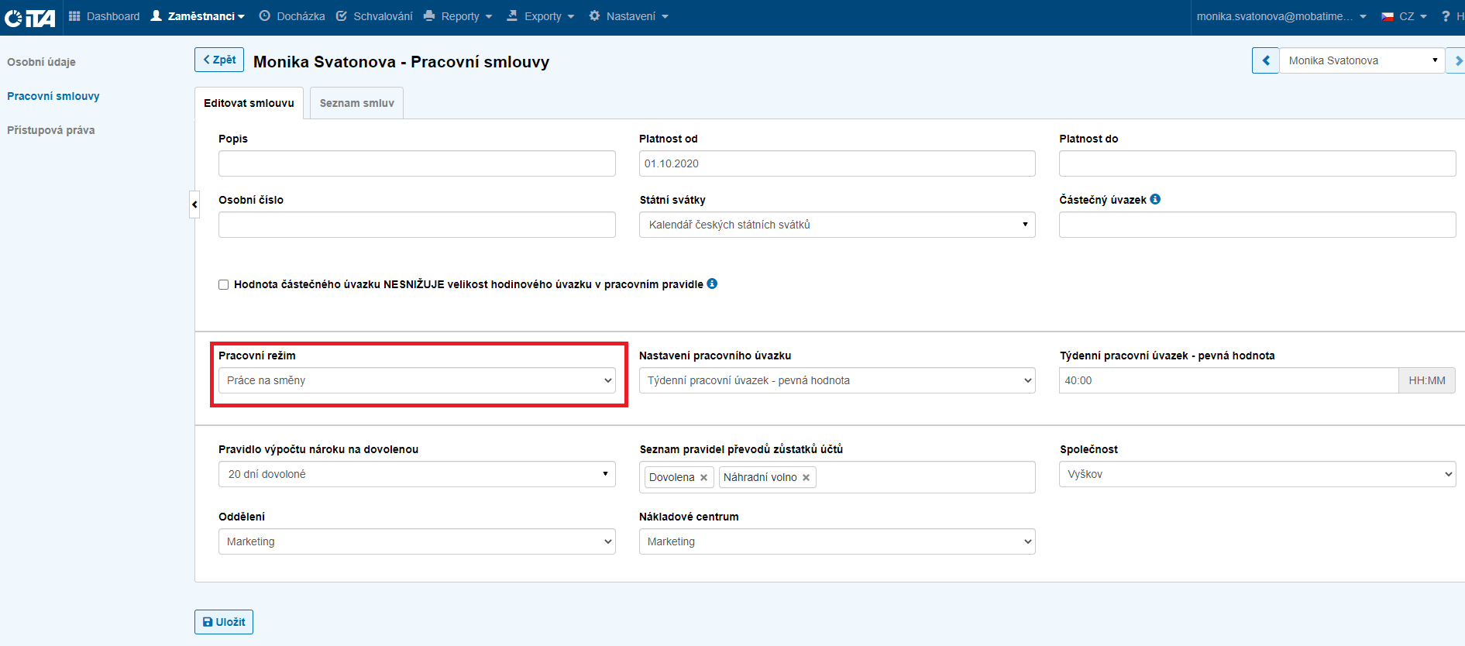Collapse the left sidebar panel arrow

coord(194,204)
